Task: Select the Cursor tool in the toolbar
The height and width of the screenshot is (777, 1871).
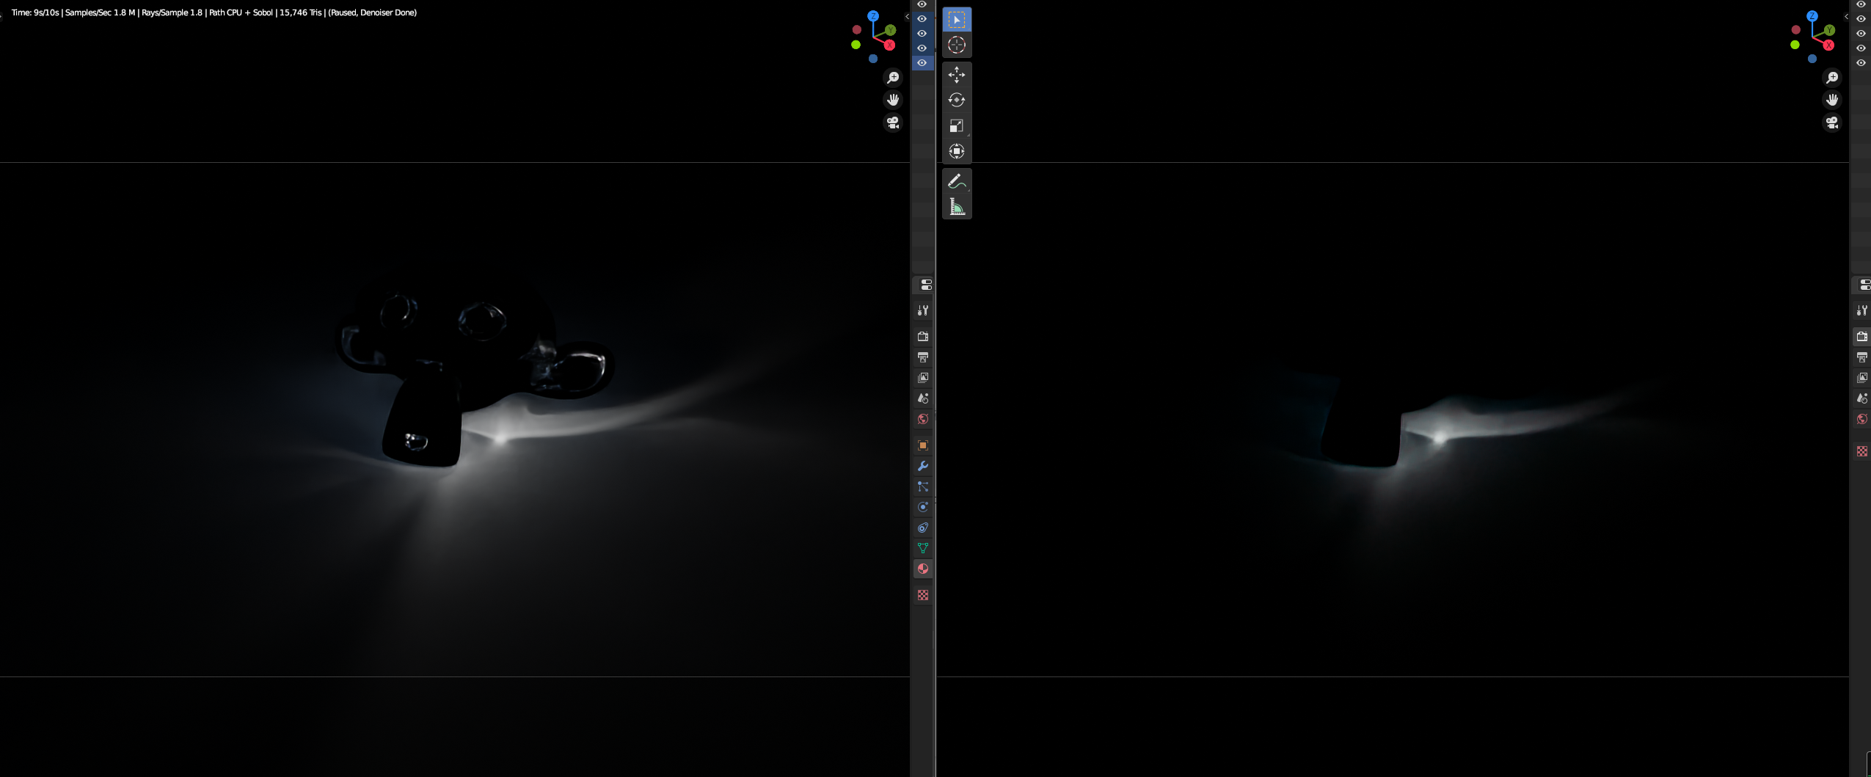Action: click(x=956, y=45)
